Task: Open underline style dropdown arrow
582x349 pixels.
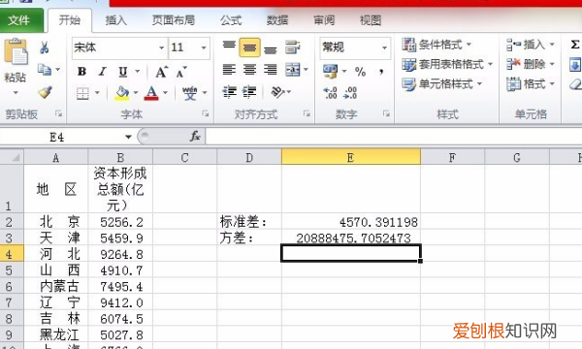Action: click(138, 71)
